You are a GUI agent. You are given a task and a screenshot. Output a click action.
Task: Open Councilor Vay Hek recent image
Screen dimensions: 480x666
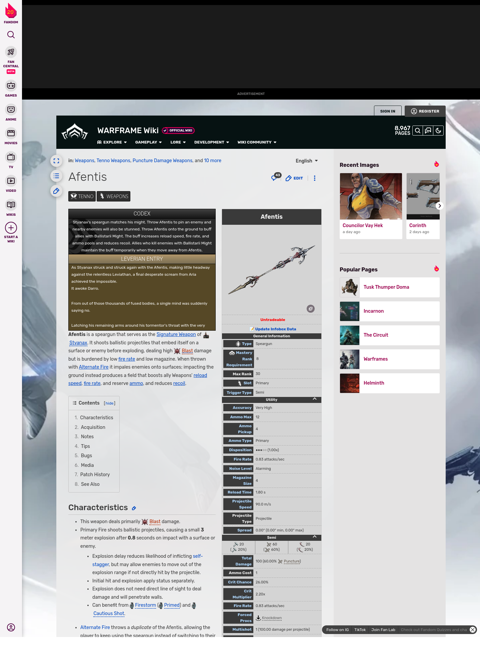pos(371,206)
